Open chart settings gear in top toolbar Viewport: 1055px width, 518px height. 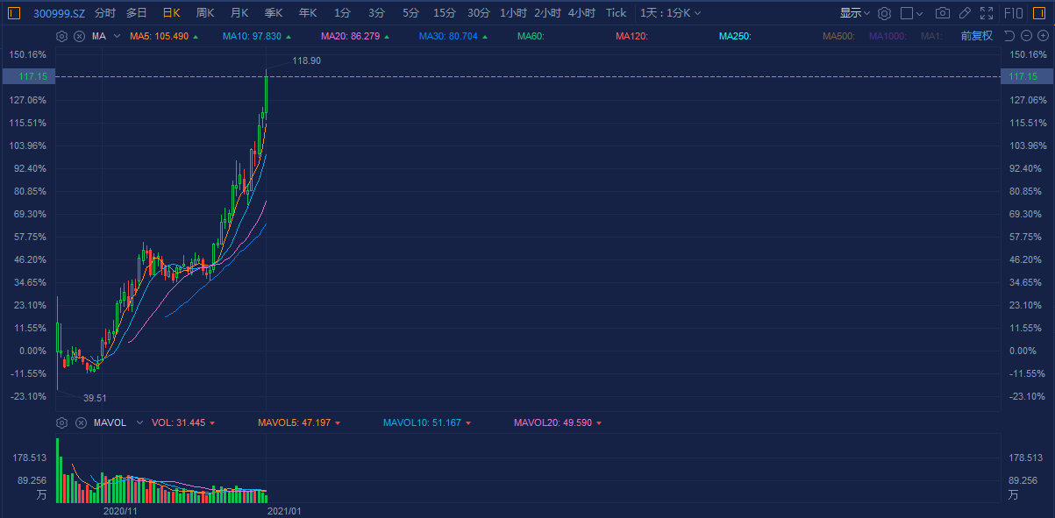click(x=884, y=13)
